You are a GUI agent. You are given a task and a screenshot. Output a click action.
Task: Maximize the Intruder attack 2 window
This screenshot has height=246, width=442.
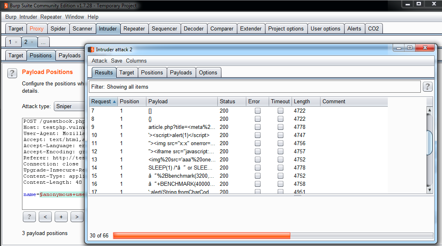409,48
